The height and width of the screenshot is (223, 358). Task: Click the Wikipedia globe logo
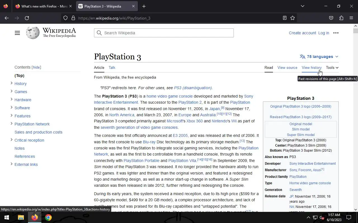click(33, 33)
